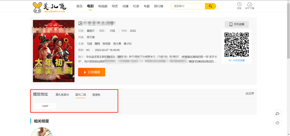Click the update time 2022-02-07 18:49:06
290x136 pixels.
(x=107, y=50)
